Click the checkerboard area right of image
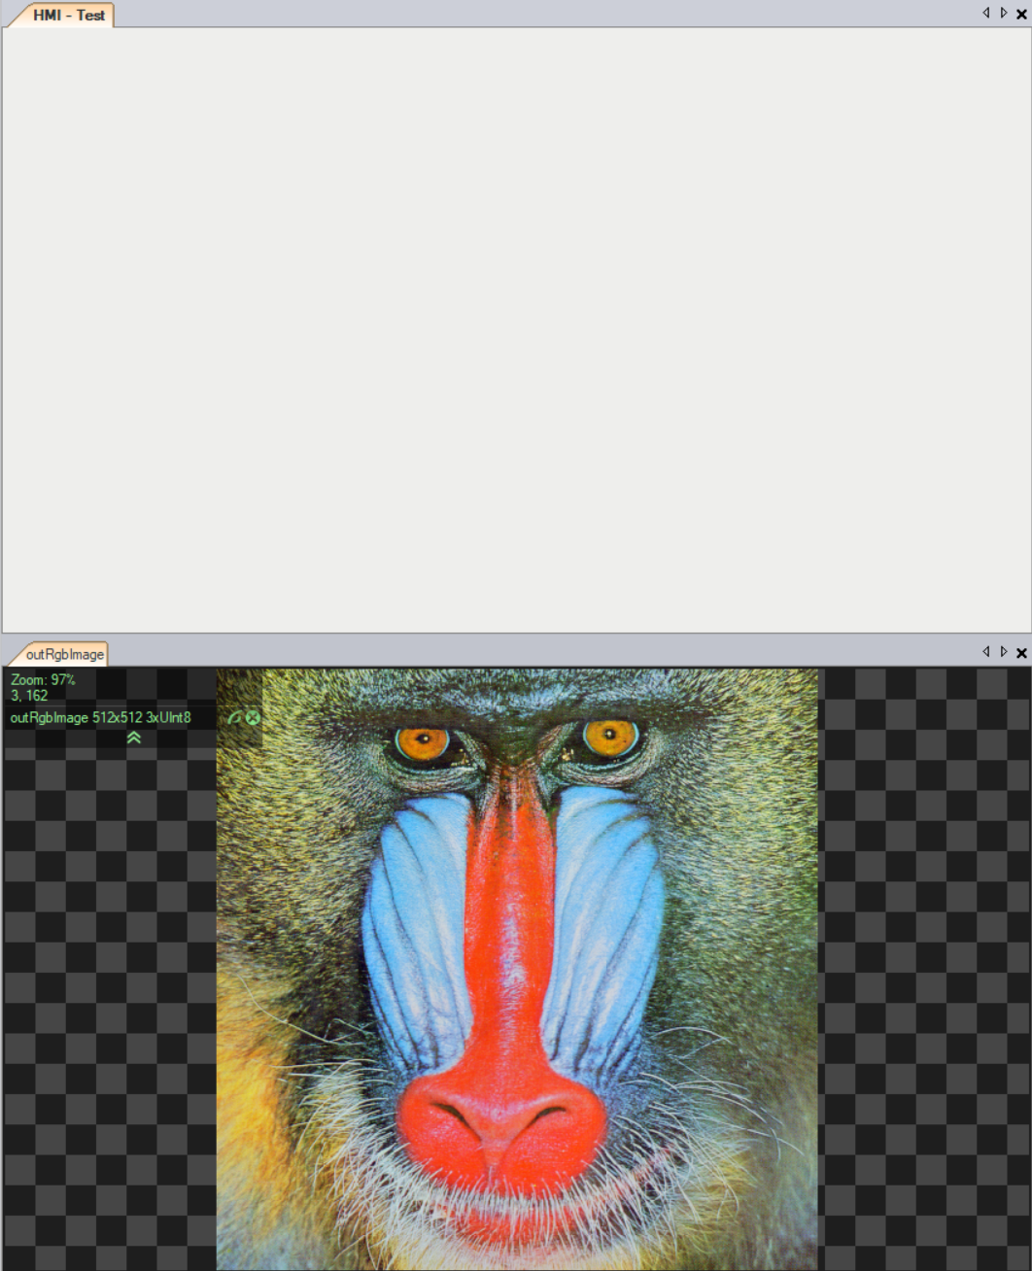Image resolution: width=1032 pixels, height=1271 pixels. coord(923,972)
